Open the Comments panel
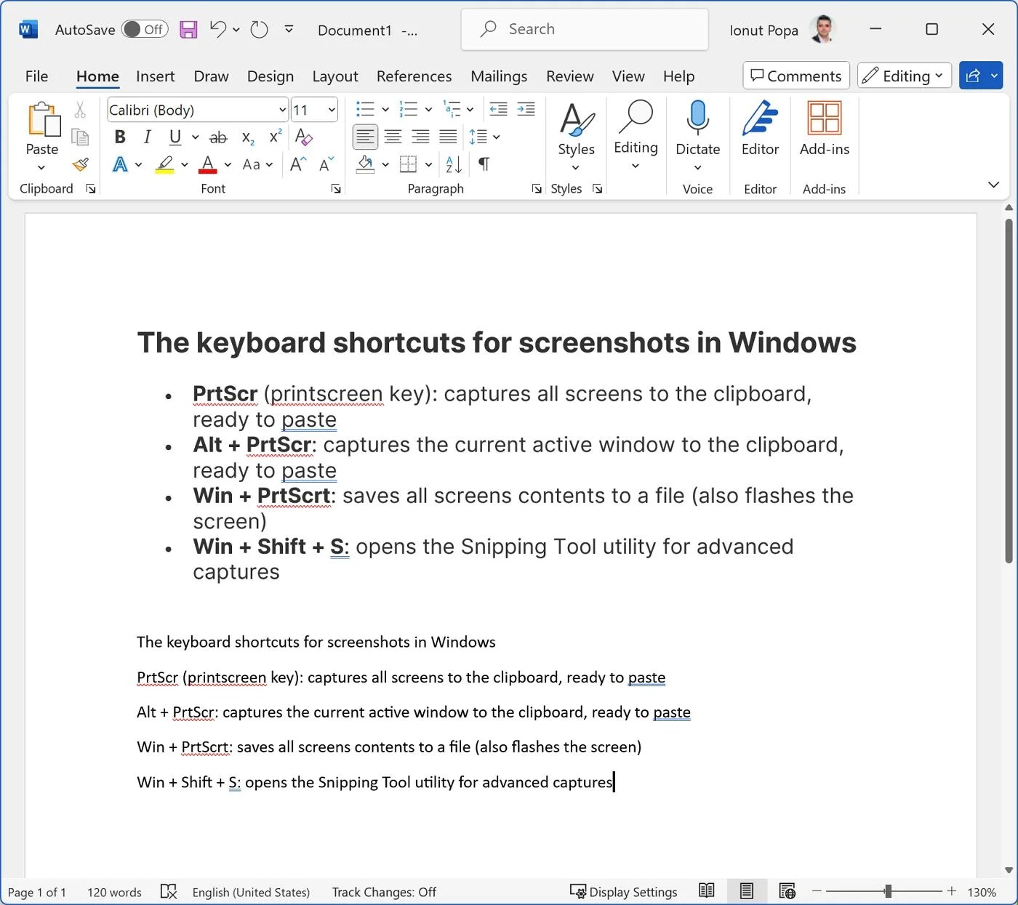Image resolution: width=1018 pixels, height=905 pixels. click(795, 75)
